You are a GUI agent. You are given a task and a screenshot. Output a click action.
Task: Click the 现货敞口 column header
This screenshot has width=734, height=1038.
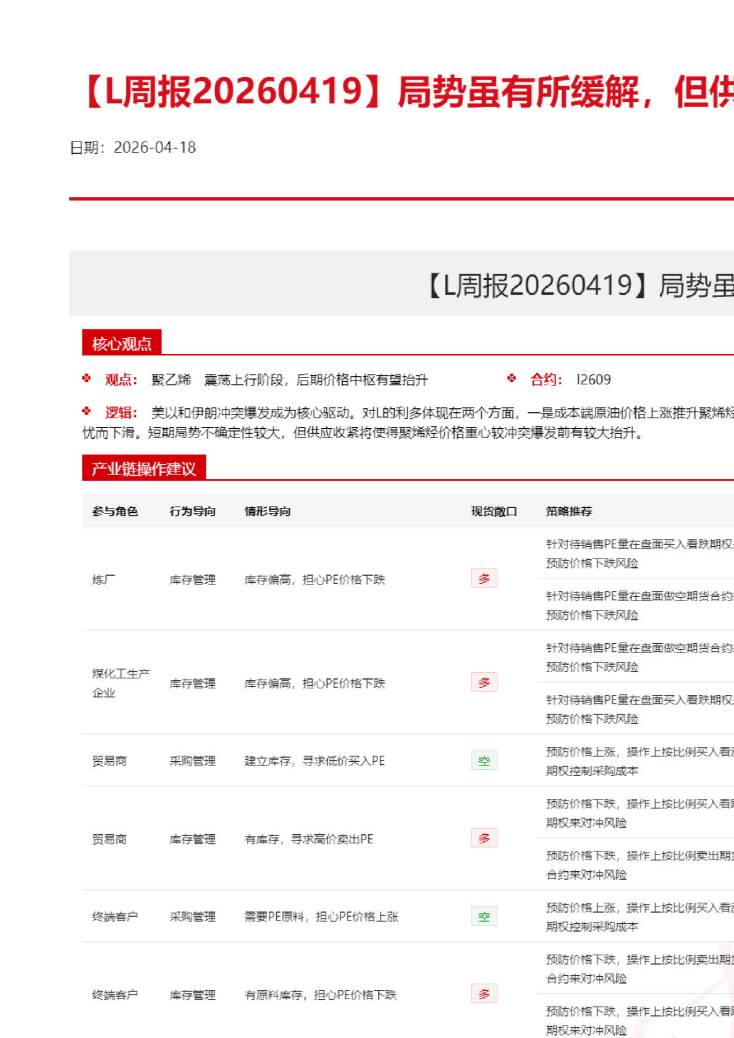pos(494,511)
